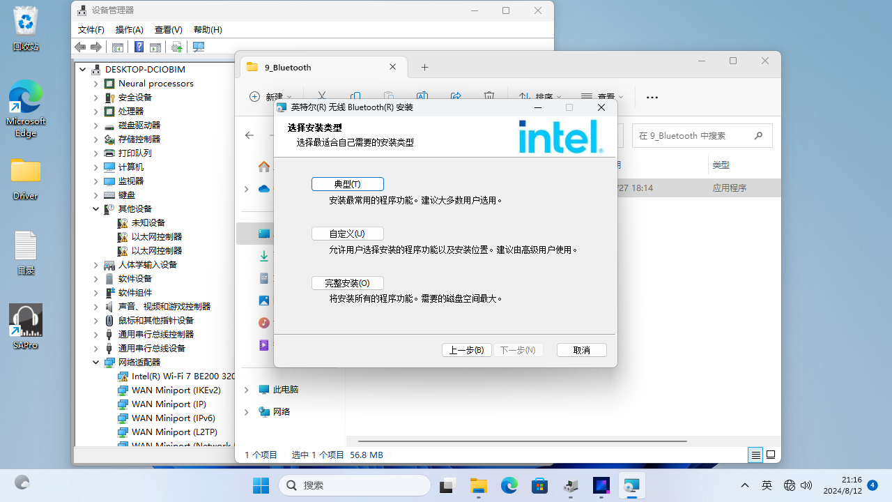Collapse the 网络适配器 tree node

pyautogui.click(x=96, y=363)
